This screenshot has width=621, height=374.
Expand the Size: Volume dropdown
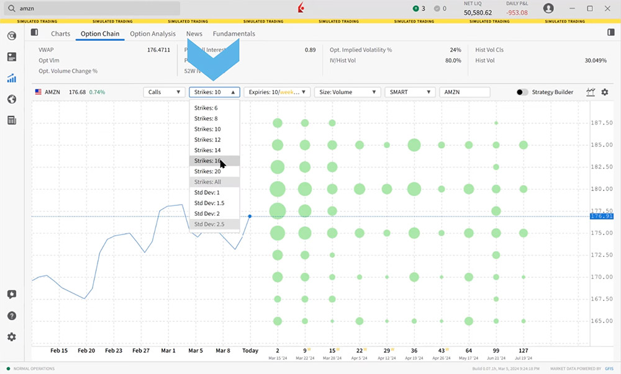(347, 92)
